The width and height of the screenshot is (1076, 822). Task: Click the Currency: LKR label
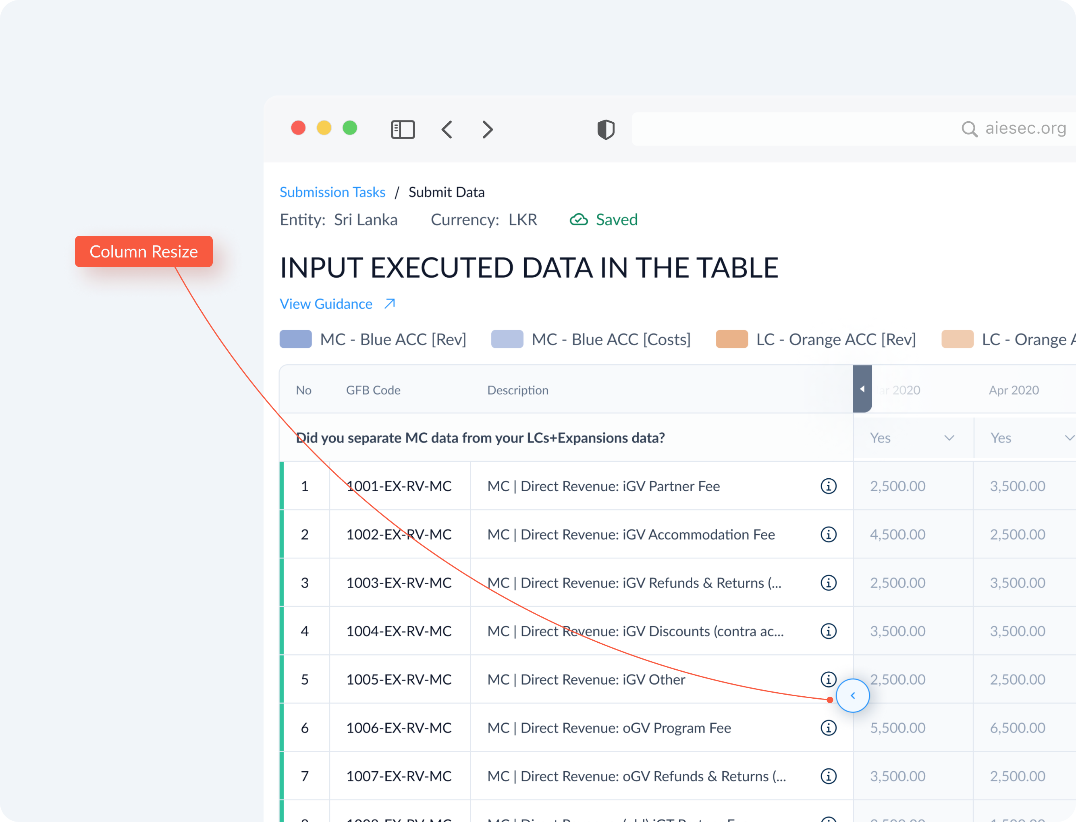[484, 220]
